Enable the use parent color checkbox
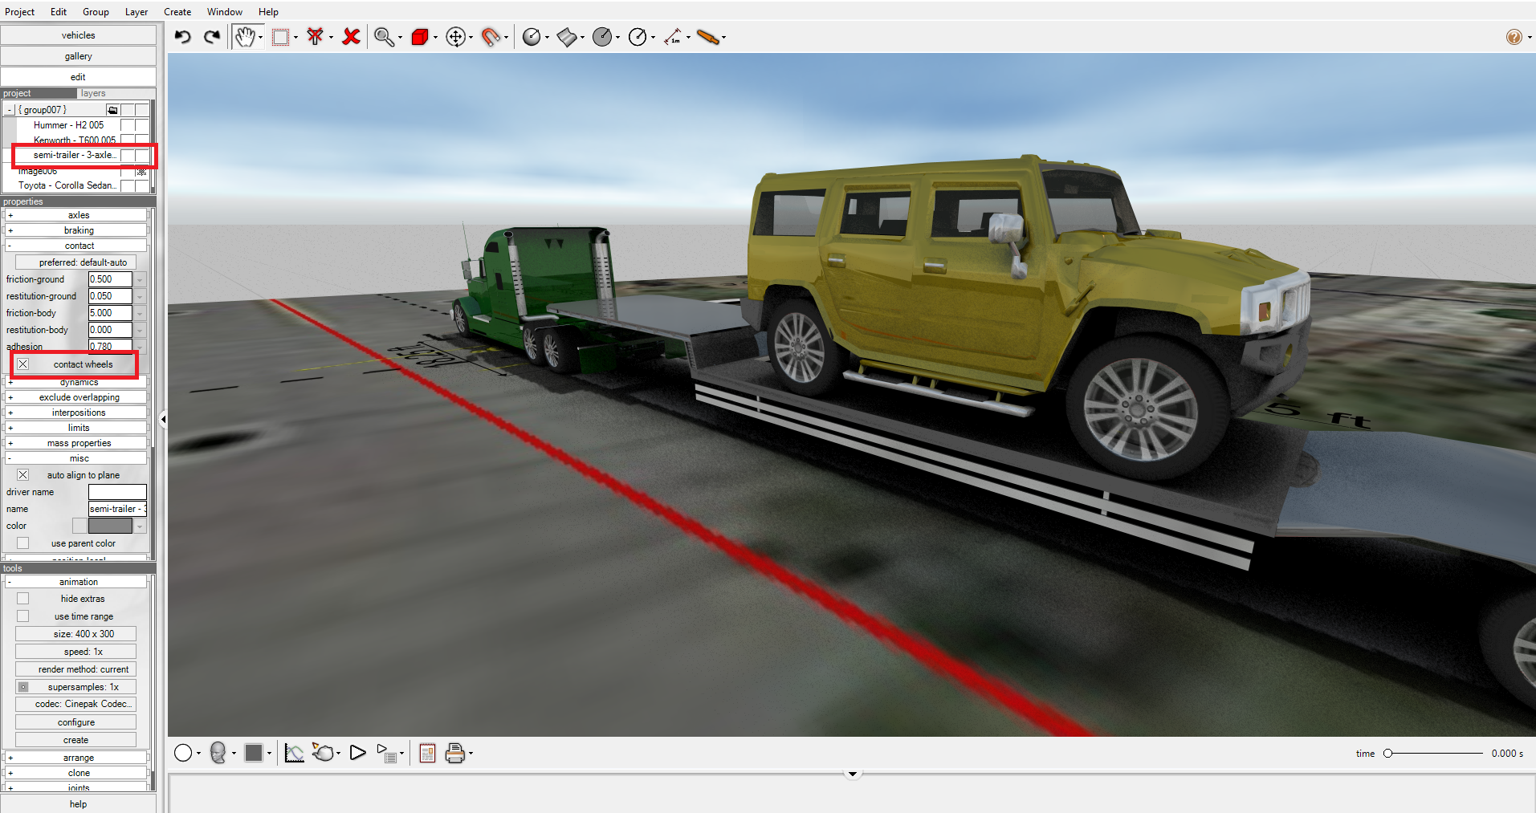 pos(22,543)
